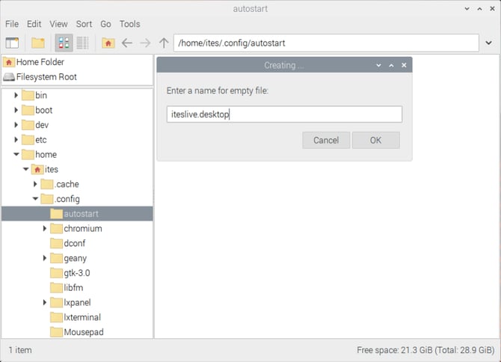Select the geany folder in tree
Viewport: 501px width, 362px height.
(75, 258)
